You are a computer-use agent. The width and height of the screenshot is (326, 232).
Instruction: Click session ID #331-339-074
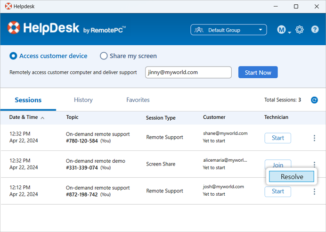pyautogui.click(x=81, y=168)
